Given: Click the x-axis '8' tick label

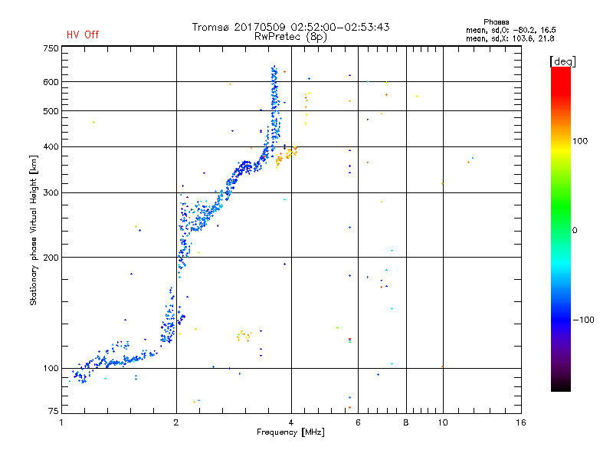Looking at the screenshot, I should (406, 422).
